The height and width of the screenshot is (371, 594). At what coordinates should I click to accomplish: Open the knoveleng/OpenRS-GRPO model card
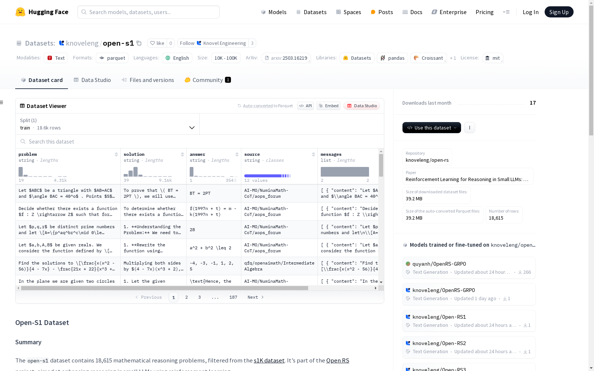point(469,294)
